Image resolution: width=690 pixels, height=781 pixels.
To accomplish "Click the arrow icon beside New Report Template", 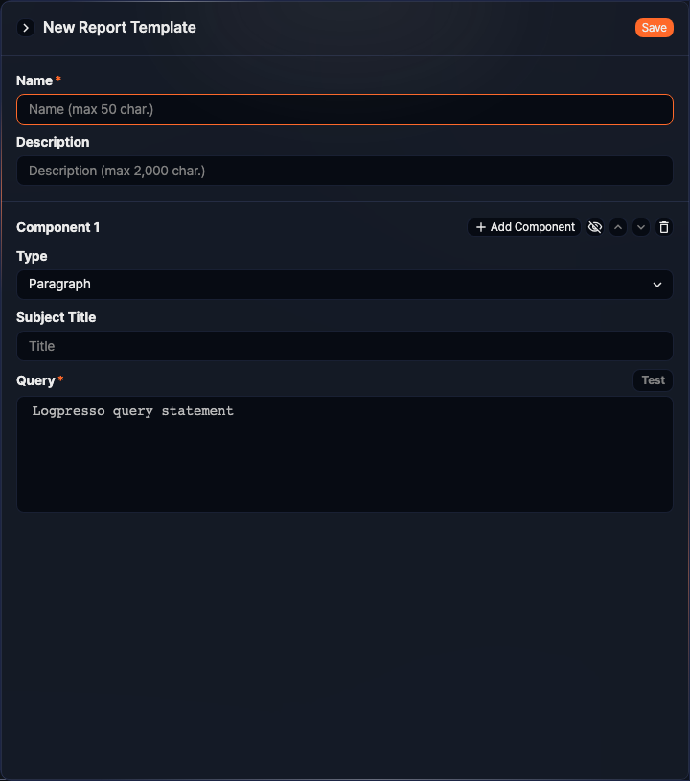I will click(x=24, y=27).
